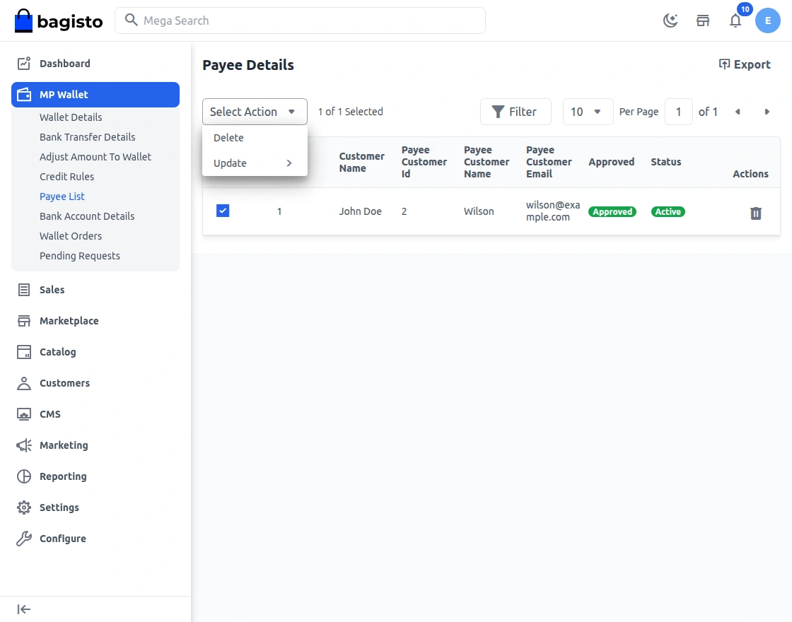Go to previous page arrow
The image size is (792, 622).
click(738, 112)
